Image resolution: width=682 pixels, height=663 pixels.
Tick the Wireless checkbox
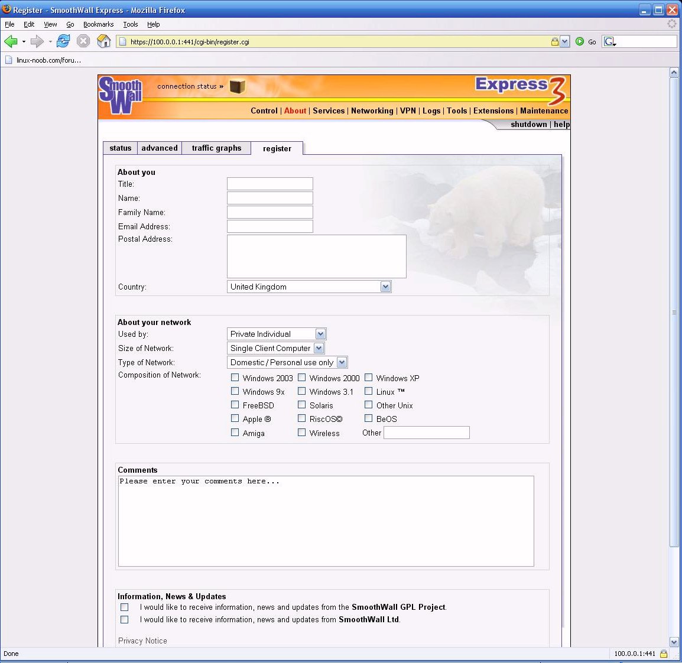tap(301, 432)
